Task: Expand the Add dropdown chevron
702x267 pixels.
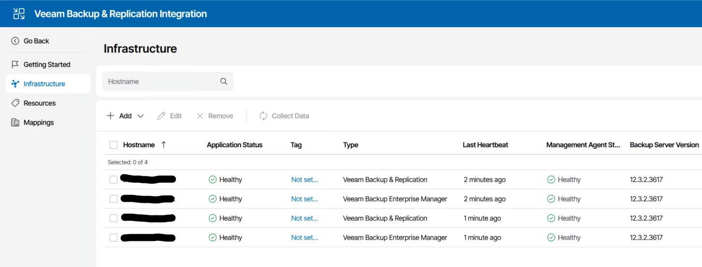Action: [x=141, y=116]
